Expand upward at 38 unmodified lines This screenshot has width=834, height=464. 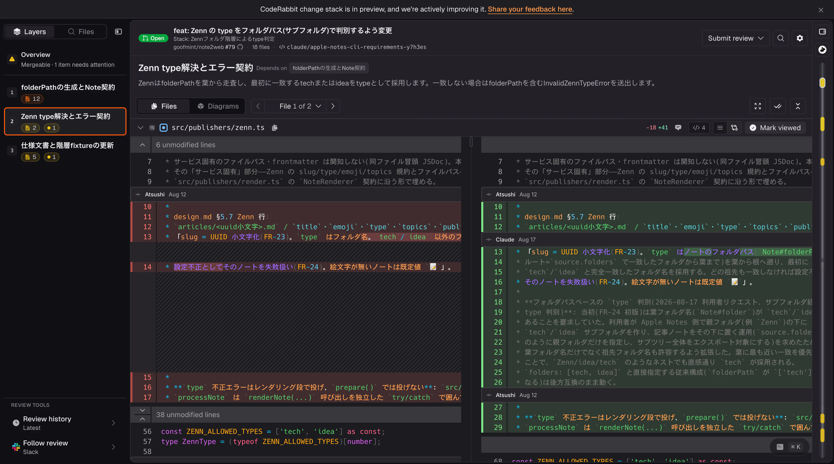(143, 419)
